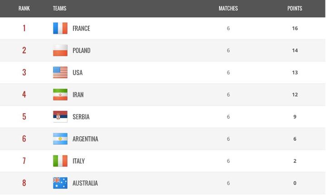Click France's 16 points value
This screenshot has height=195, width=326.
pyautogui.click(x=295, y=28)
